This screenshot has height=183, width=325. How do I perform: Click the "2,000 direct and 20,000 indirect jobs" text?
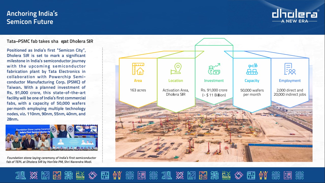[x=290, y=92]
